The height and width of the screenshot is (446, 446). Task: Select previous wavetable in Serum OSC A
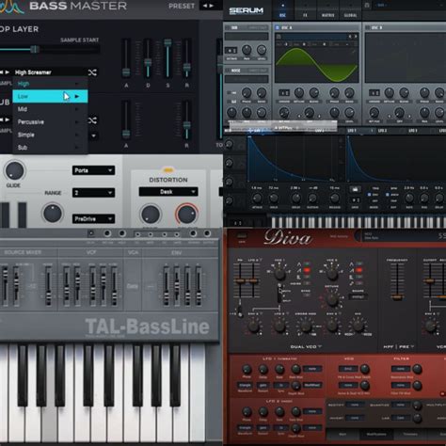click(350, 37)
